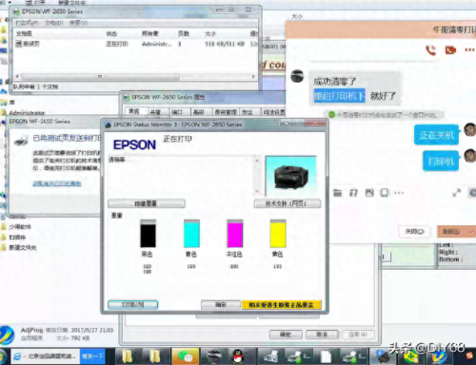Click the AdjProg application icon in details pane

7,336
